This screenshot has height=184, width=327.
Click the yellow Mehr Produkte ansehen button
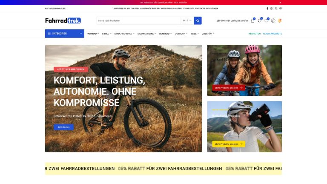point(229,144)
